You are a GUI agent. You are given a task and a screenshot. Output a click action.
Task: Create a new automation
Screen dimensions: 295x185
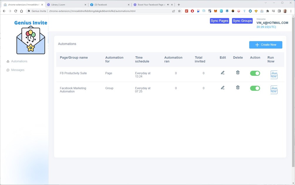tap(266, 45)
